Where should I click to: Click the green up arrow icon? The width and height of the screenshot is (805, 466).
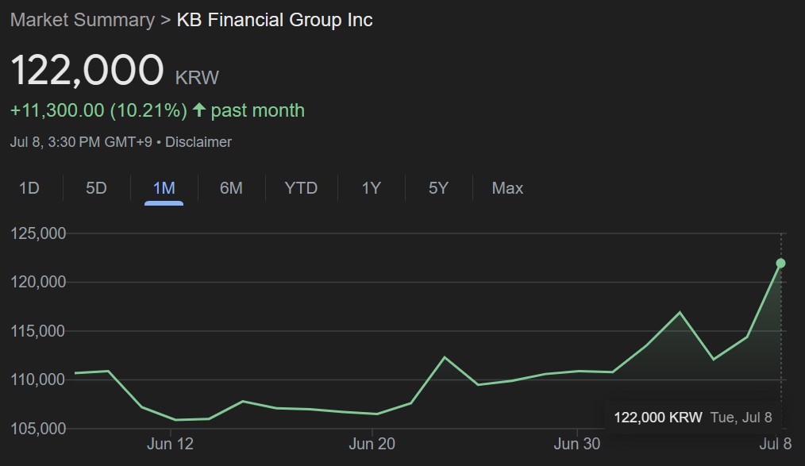[198, 110]
